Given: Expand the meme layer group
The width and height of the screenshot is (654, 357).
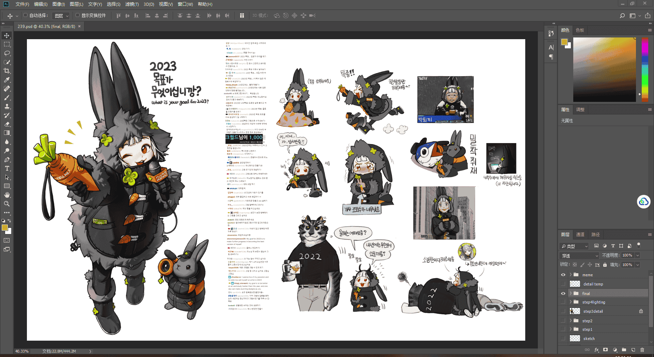Looking at the screenshot, I should (x=571, y=275).
